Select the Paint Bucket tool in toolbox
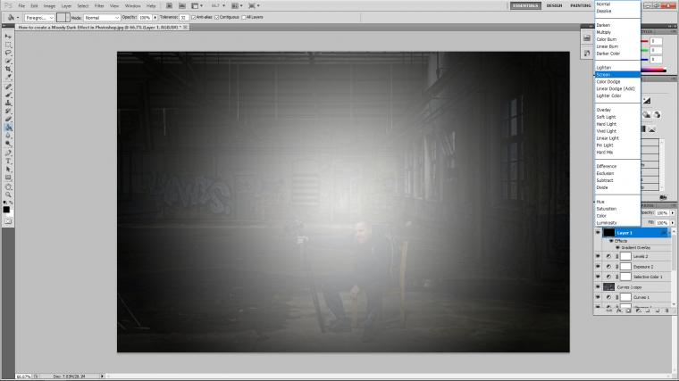Screen dimensions: 679x381 8,128
